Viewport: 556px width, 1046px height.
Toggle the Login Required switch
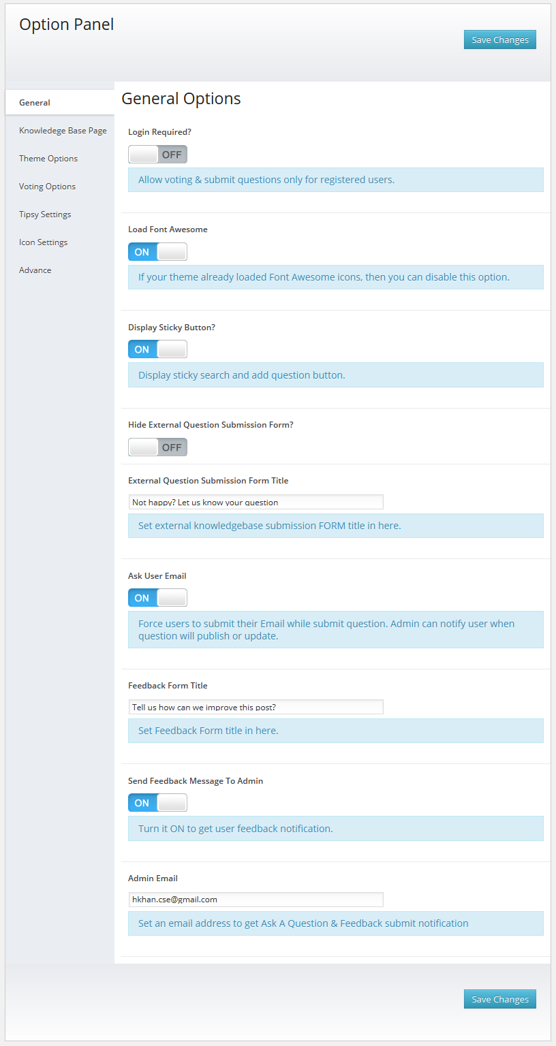coord(157,155)
